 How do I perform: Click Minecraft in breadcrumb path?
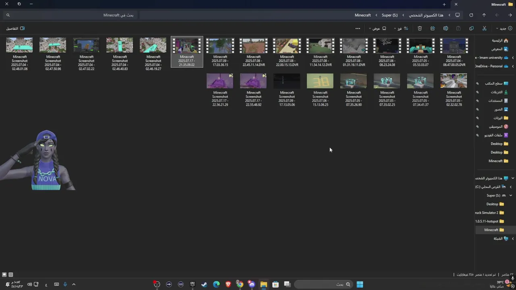[362, 15]
